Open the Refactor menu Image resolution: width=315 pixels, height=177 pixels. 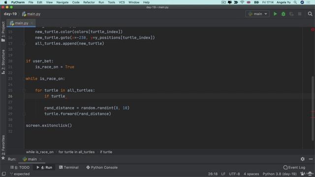89,2
